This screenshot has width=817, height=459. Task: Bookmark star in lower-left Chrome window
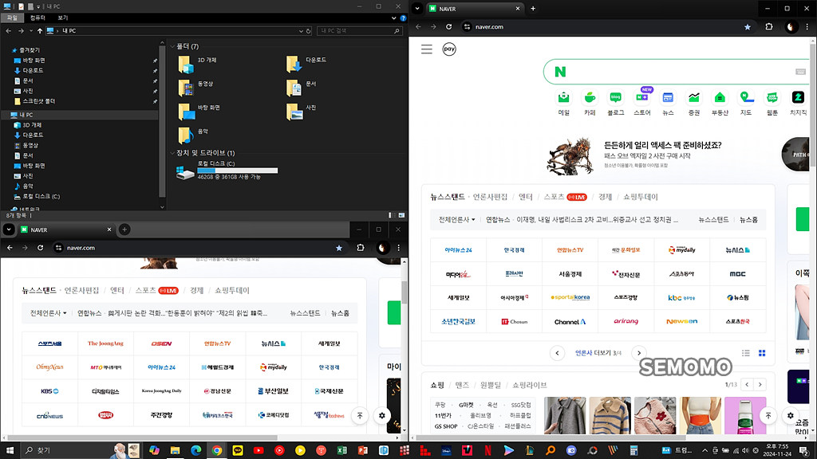pyautogui.click(x=338, y=248)
